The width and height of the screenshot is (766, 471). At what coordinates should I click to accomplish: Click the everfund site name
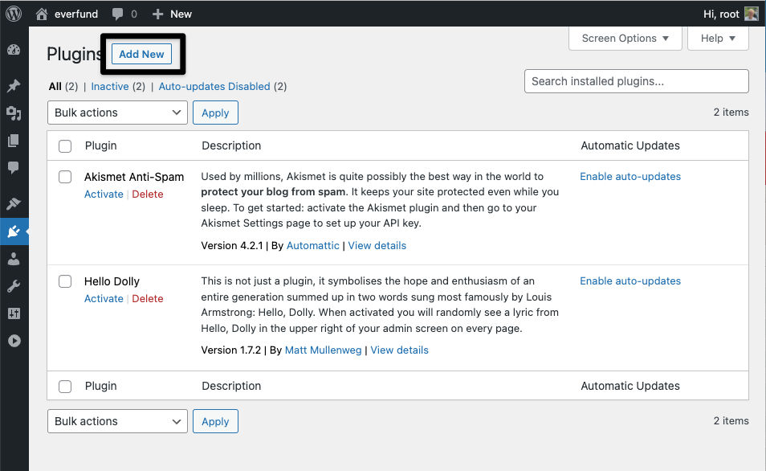point(76,14)
